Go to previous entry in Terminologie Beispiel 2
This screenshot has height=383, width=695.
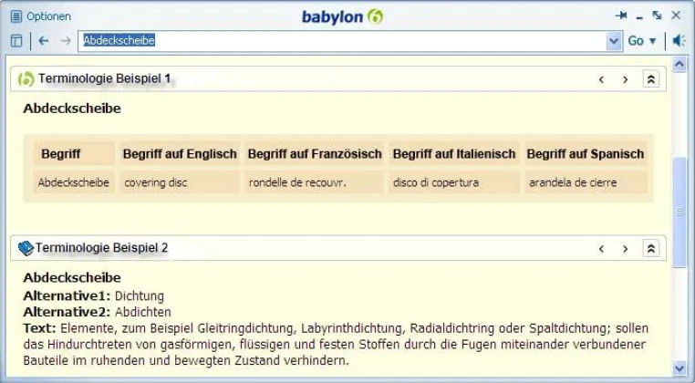click(x=601, y=249)
